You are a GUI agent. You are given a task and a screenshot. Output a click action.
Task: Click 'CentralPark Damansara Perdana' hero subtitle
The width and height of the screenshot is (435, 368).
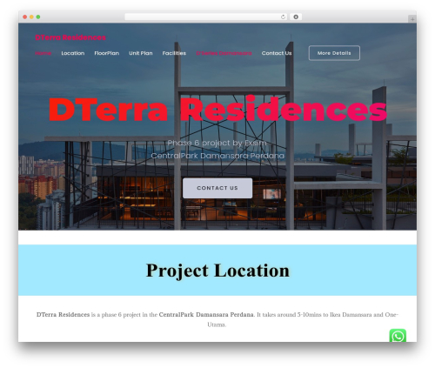coord(217,156)
